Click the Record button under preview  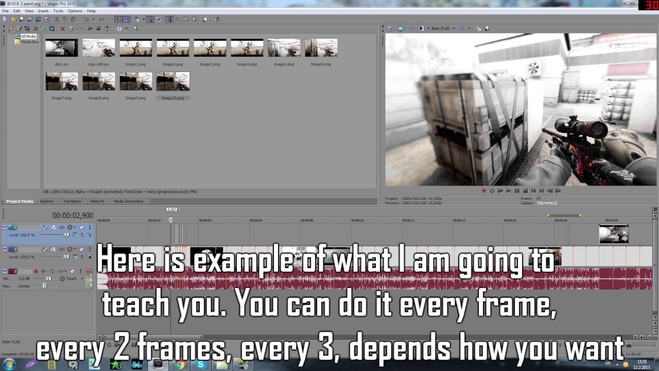(483, 191)
